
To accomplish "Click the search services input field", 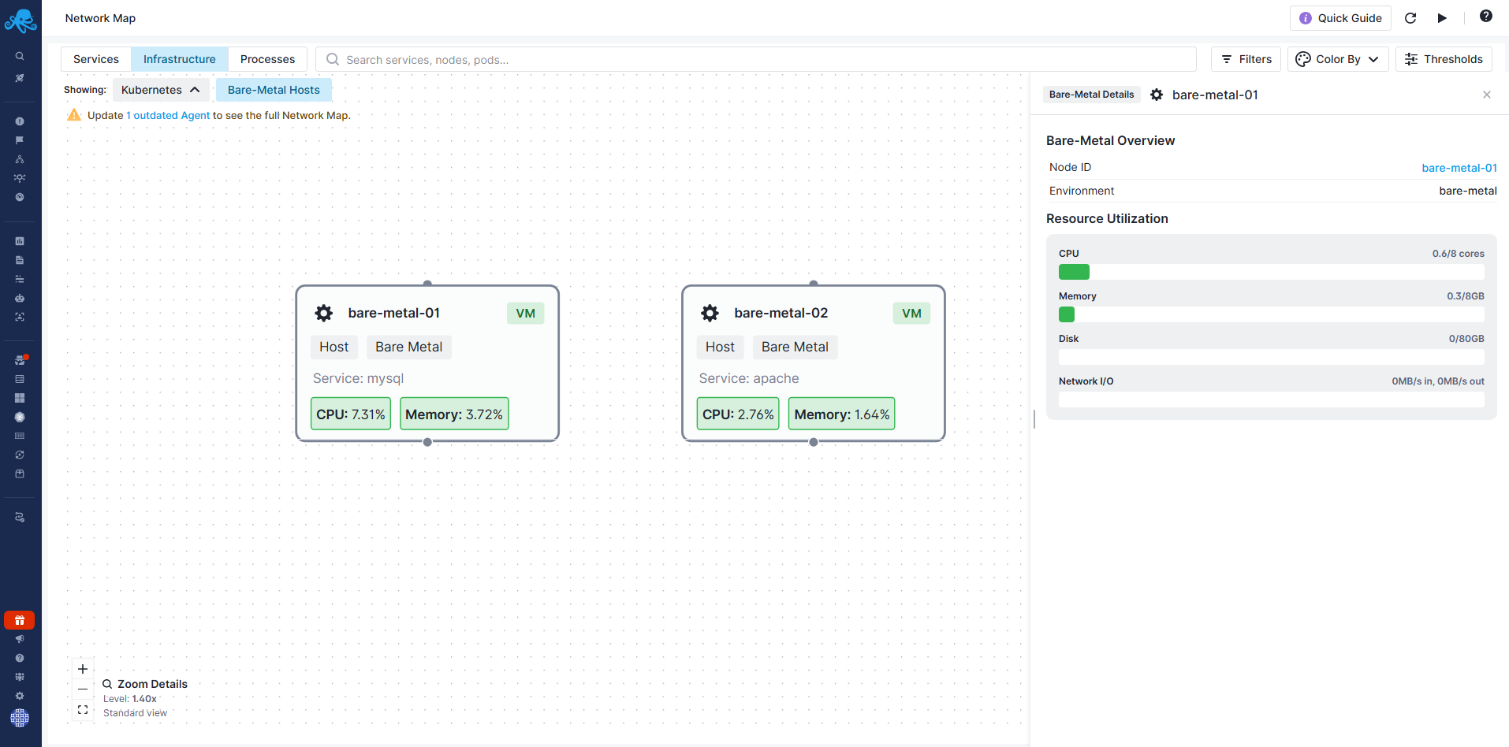I will tap(757, 59).
